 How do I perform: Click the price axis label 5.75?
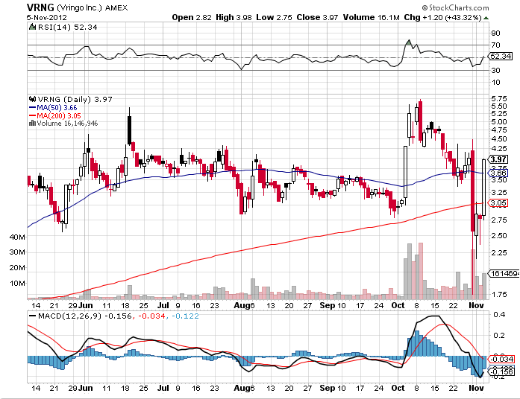click(x=499, y=98)
